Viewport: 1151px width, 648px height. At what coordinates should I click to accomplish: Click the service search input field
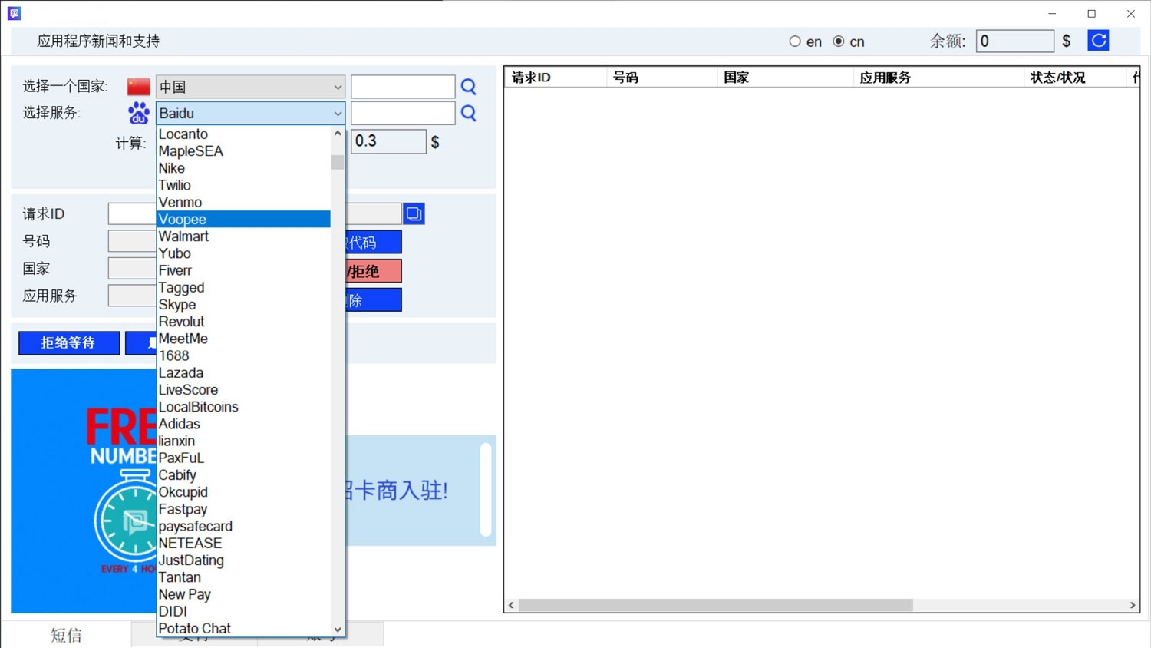(x=403, y=113)
